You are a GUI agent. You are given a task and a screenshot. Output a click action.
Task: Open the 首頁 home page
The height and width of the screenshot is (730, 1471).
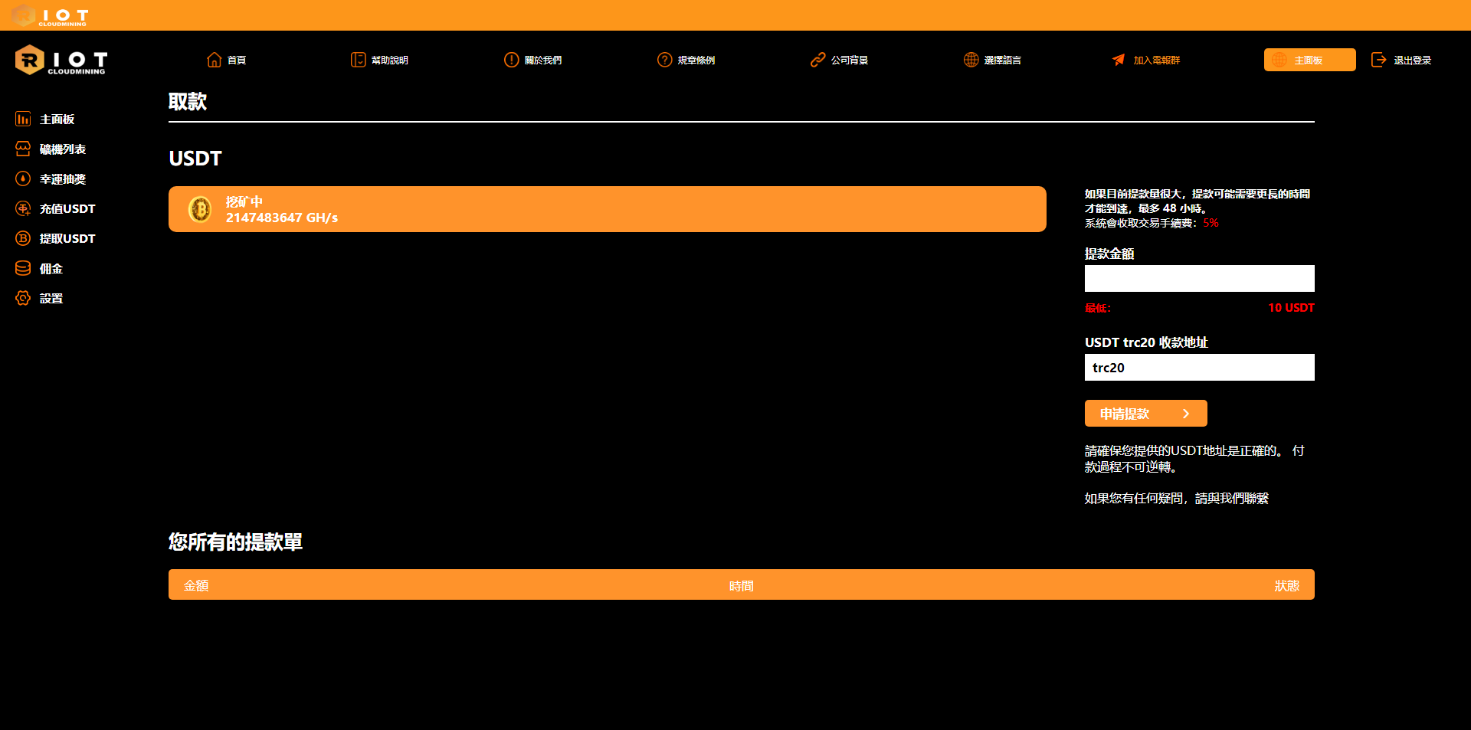[x=237, y=61]
